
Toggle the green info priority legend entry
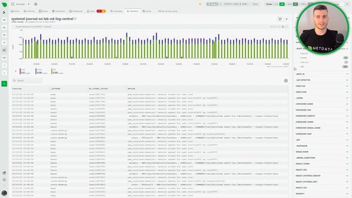tap(57, 71)
